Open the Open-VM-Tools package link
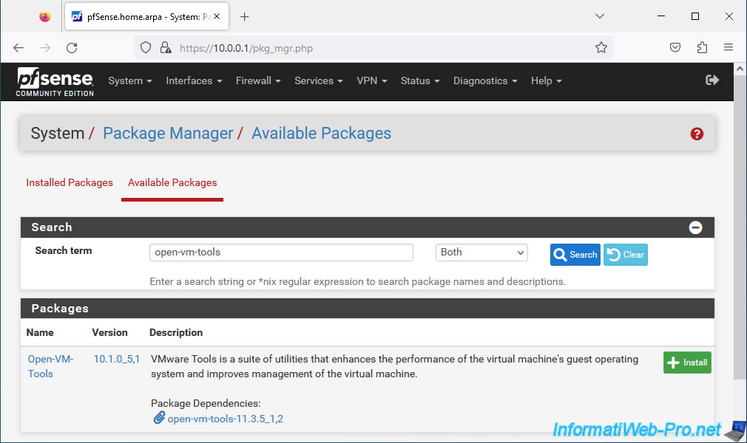Screen dimensions: 747x443 pos(50,366)
